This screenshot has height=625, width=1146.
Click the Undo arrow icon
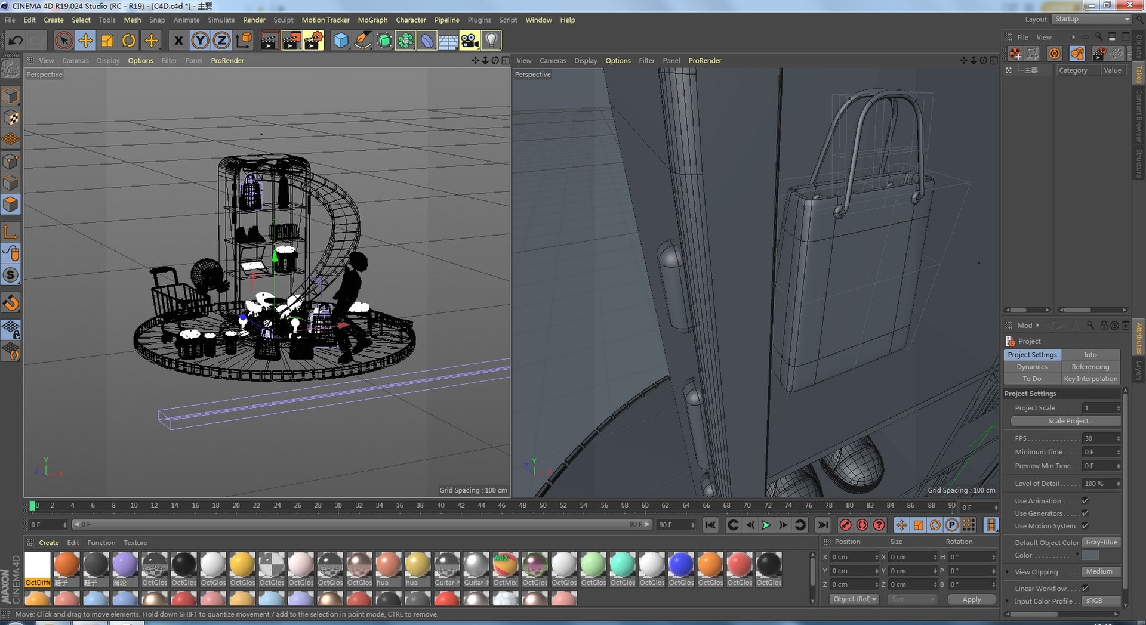click(x=16, y=41)
